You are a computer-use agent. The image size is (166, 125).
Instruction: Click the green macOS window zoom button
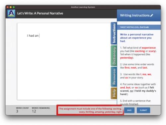pyautogui.click(x=14, y=7)
